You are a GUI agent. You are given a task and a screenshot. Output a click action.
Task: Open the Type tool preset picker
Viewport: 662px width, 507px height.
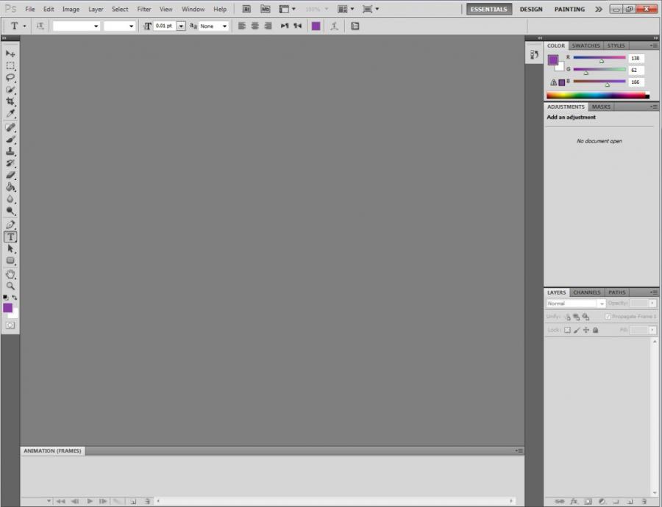[x=24, y=26]
